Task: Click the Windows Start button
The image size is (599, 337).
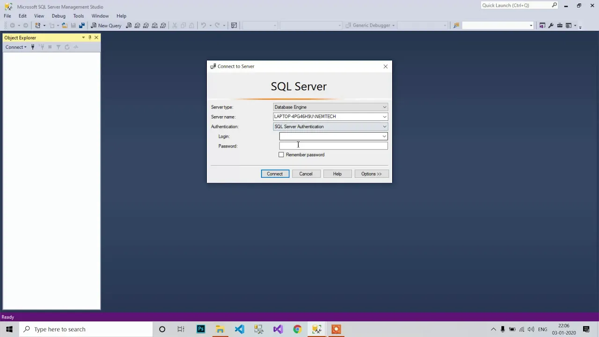Action: (x=9, y=329)
